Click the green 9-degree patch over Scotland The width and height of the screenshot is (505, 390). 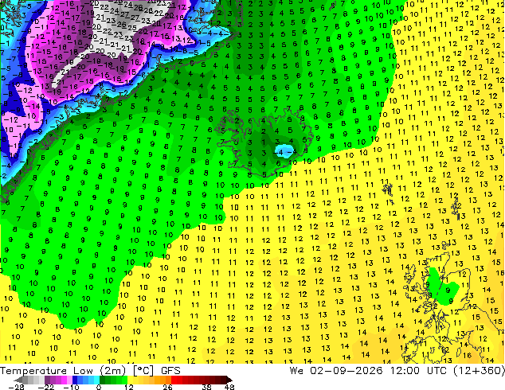click(443, 288)
